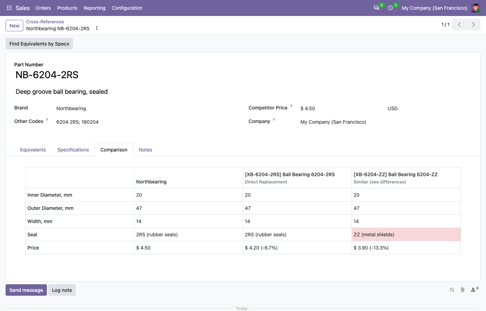Attach files paperclip icon
The image size is (486, 311).
463,290
